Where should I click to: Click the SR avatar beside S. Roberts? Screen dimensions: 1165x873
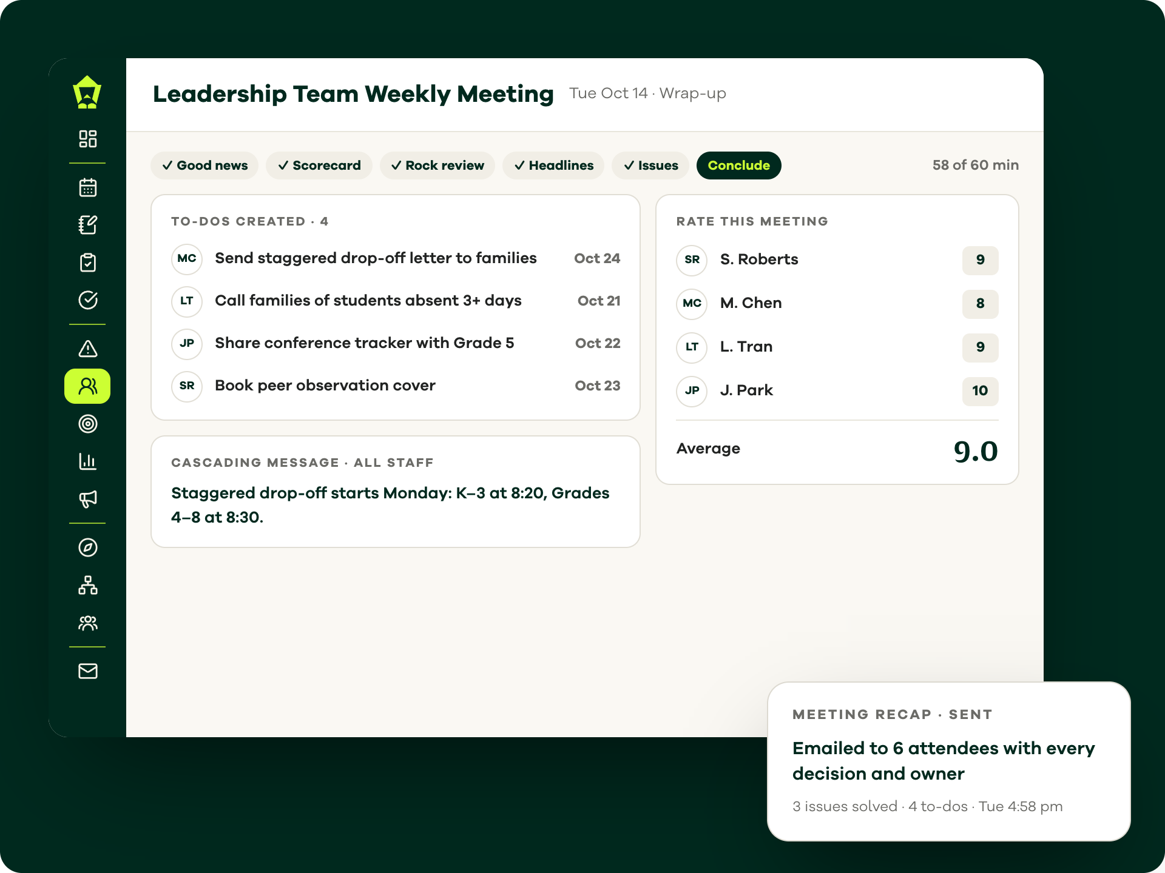[x=692, y=260]
